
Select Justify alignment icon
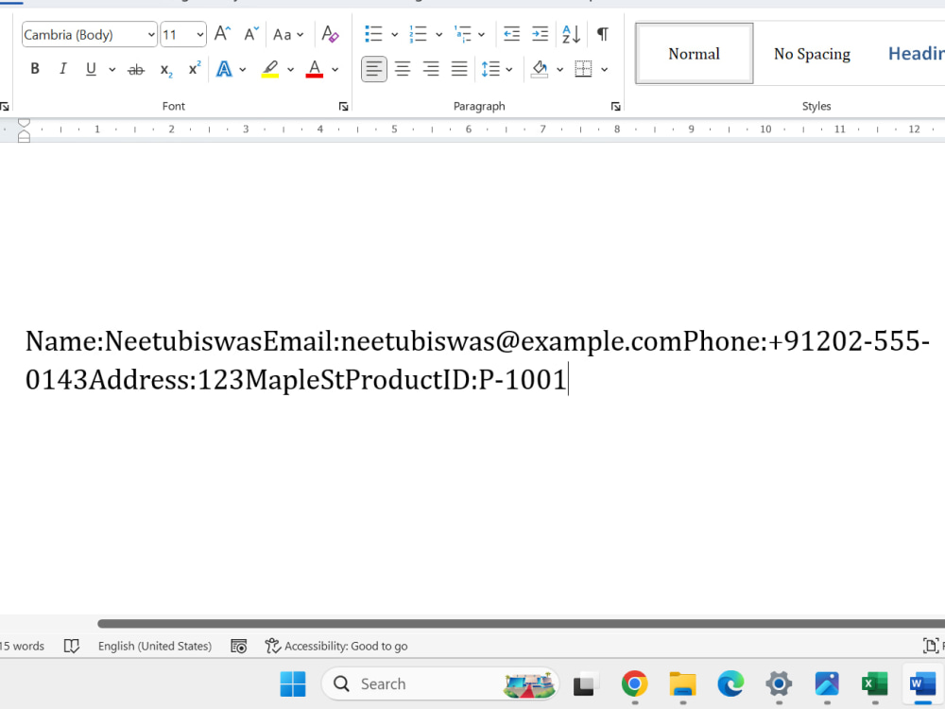click(x=459, y=69)
